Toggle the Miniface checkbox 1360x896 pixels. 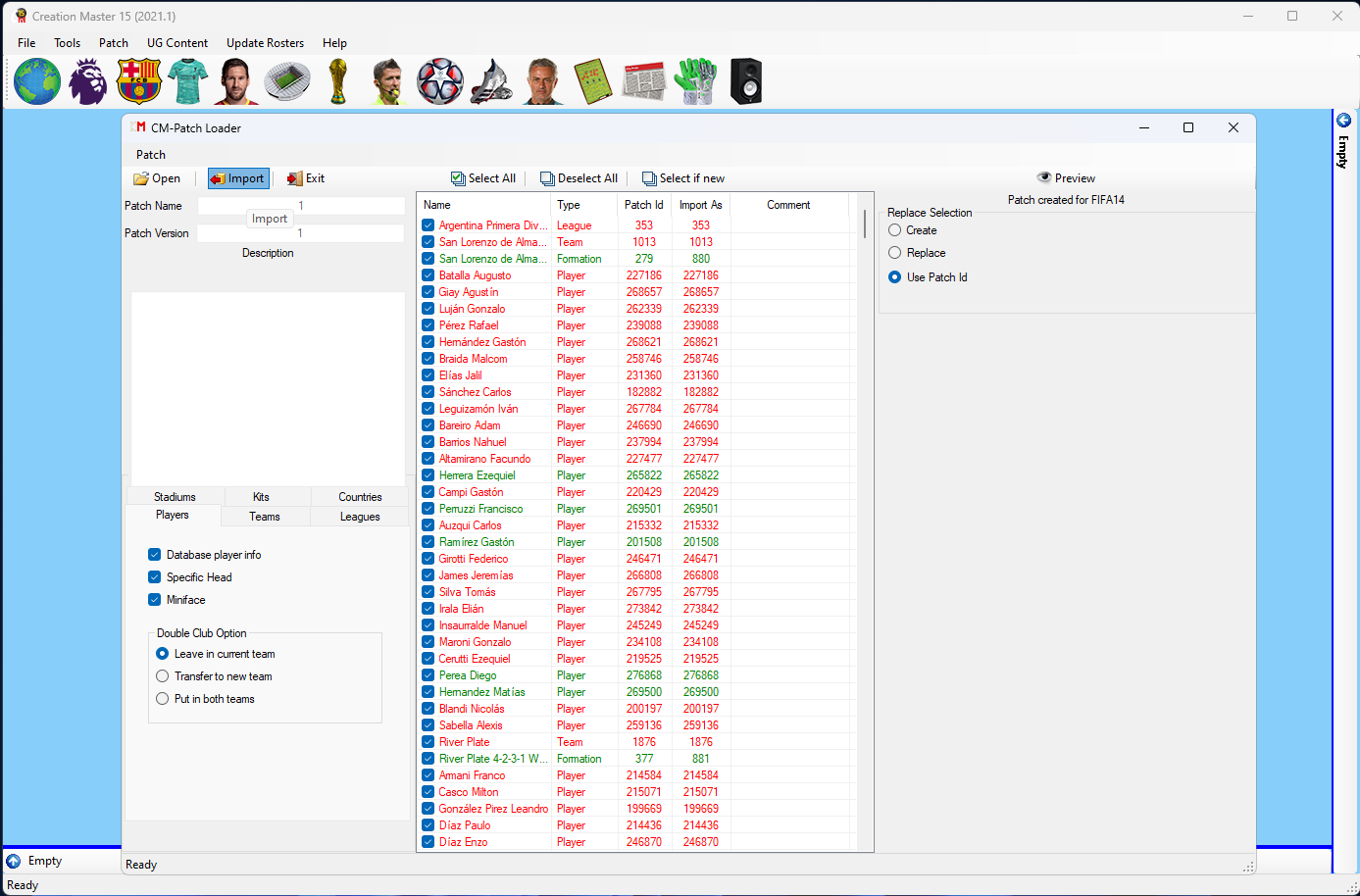tap(154, 600)
